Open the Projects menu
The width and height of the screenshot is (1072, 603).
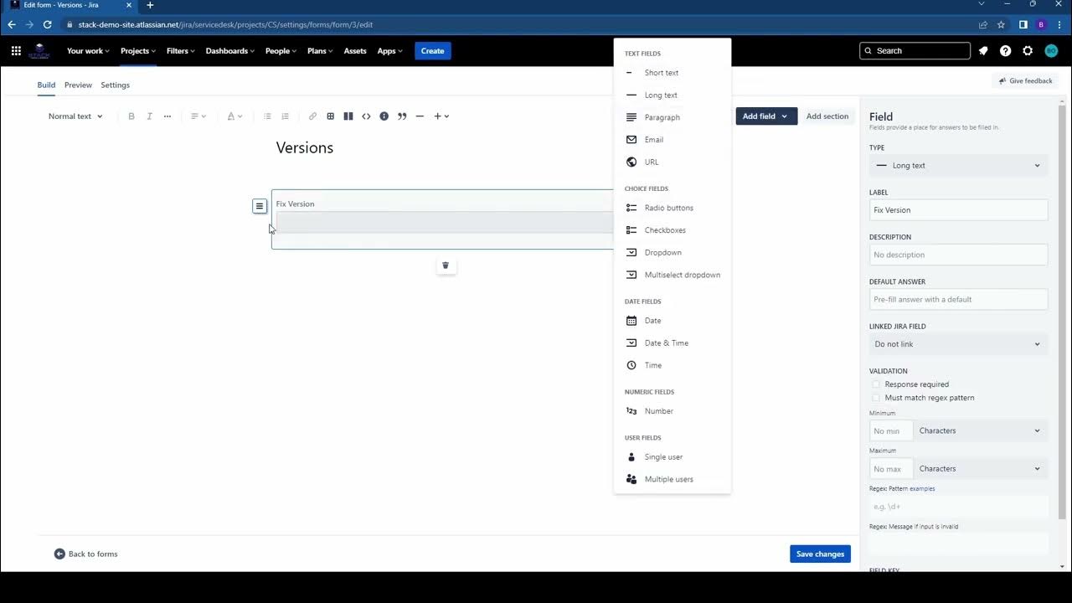point(138,51)
